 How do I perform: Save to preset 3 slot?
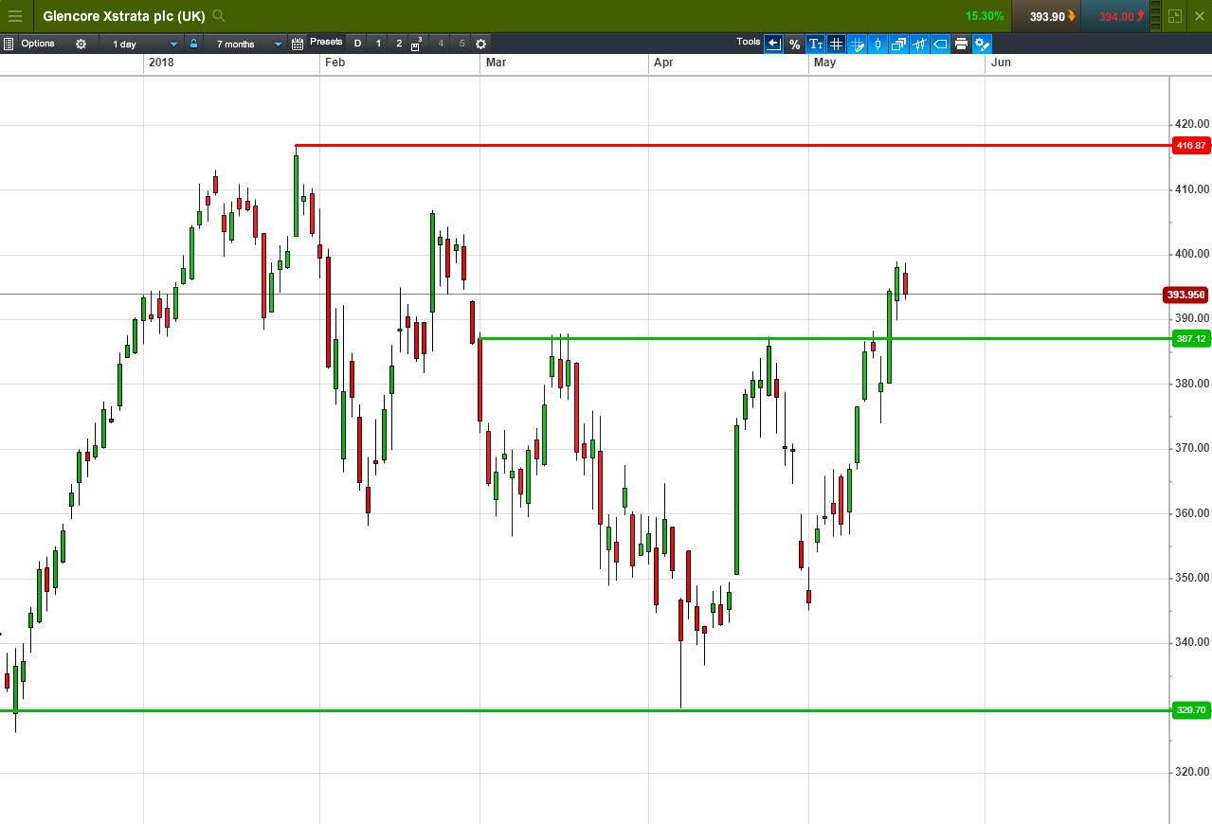pos(416,44)
